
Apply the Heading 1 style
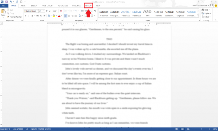(x=126, y=13)
